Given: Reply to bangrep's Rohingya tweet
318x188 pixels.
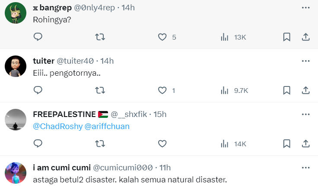Looking at the screenshot, I should pyautogui.click(x=38, y=37).
